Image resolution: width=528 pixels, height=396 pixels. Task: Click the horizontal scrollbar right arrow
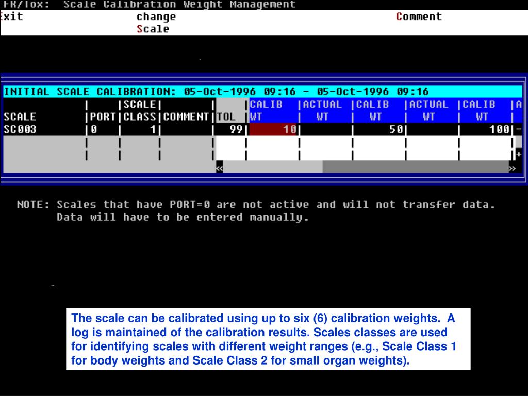pyautogui.click(x=512, y=168)
